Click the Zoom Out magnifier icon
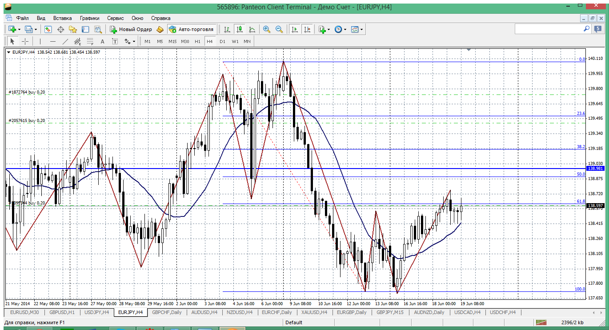 click(x=279, y=29)
